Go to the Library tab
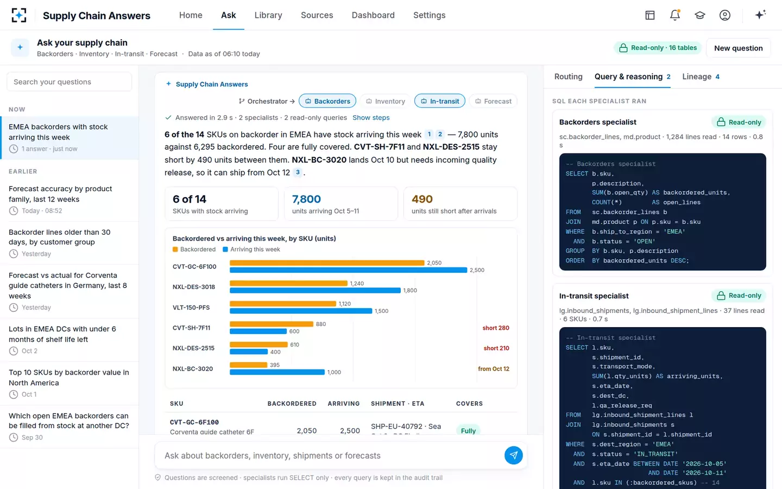 coord(268,15)
